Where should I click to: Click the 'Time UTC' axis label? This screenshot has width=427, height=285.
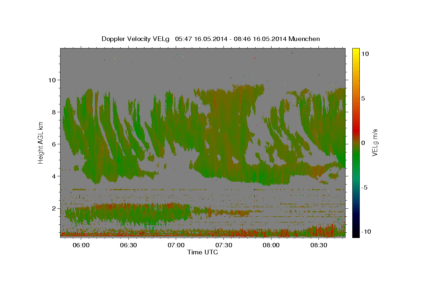[202, 252]
